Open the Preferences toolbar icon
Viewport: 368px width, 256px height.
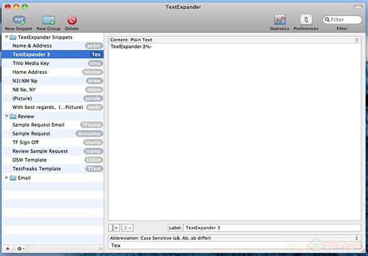306,20
